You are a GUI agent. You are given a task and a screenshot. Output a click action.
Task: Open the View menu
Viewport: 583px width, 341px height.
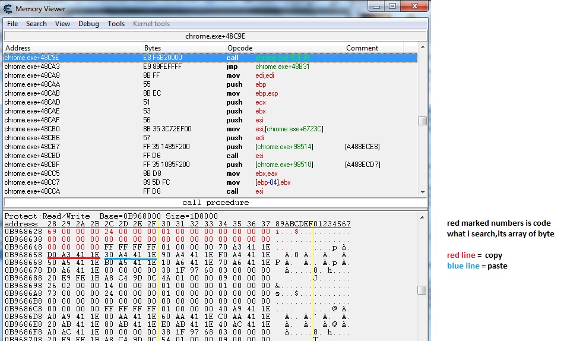pyautogui.click(x=62, y=24)
